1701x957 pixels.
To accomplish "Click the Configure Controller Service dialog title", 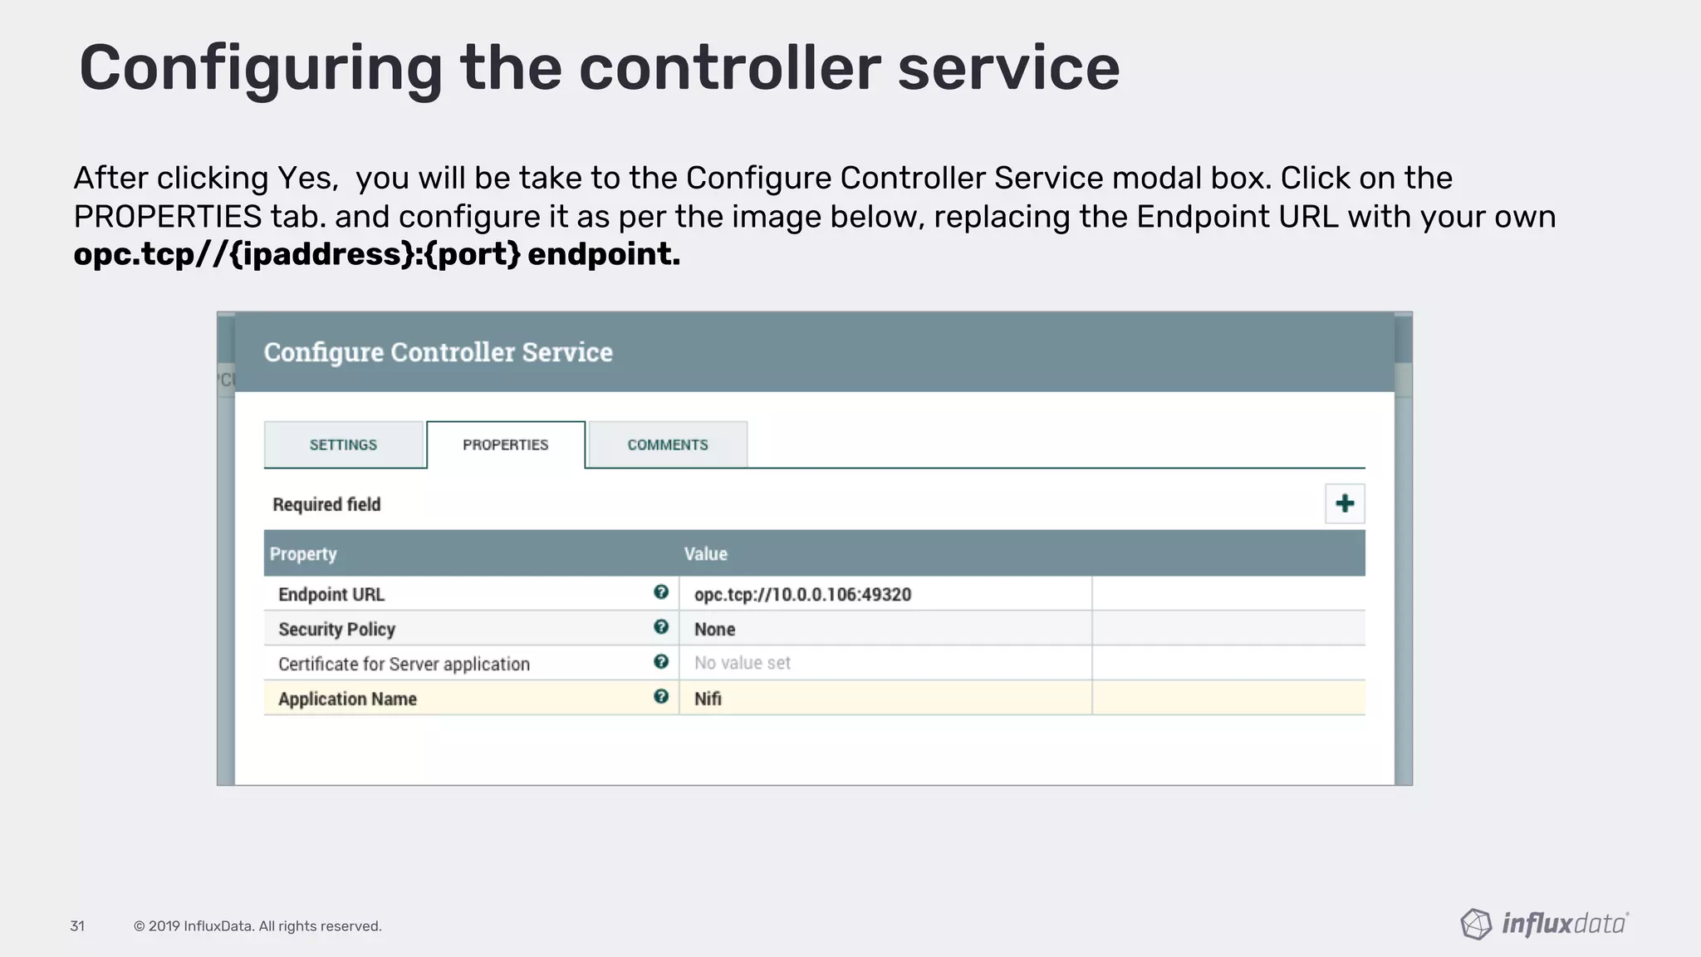I will pyautogui.click(x=439, y=352).
